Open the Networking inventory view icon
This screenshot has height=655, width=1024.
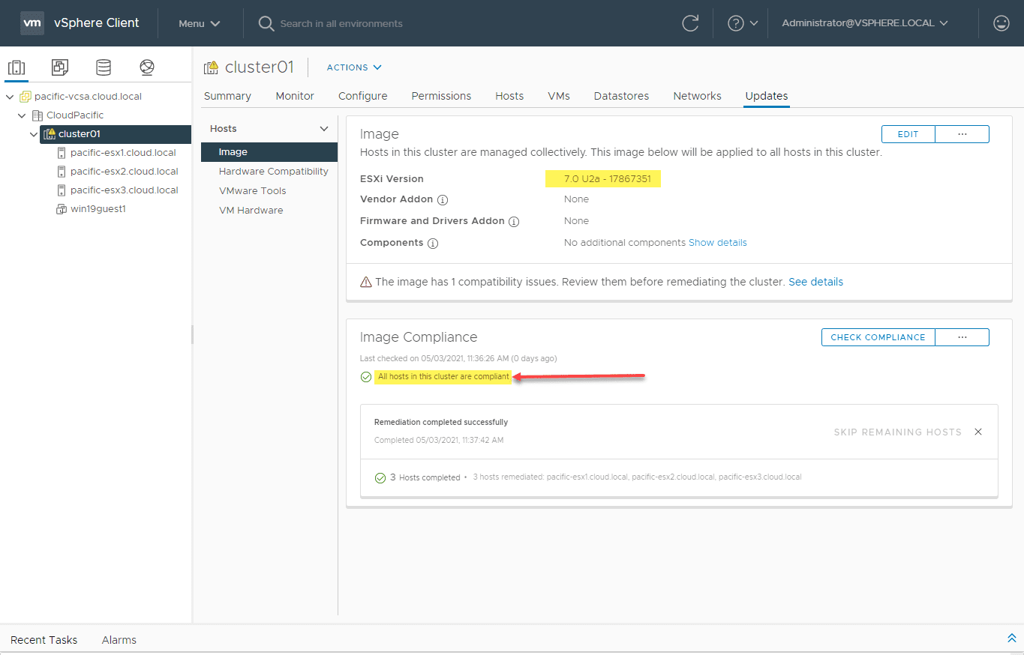[x=147, y=67]
